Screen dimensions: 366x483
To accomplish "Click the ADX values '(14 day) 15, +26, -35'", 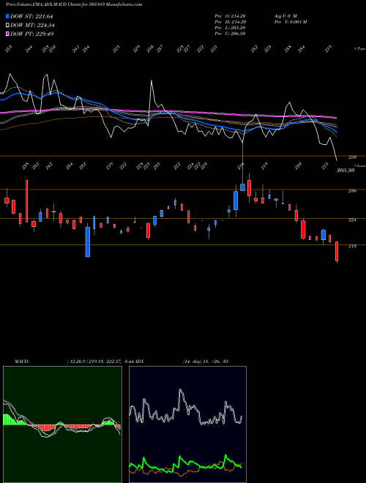I will [x=206, y=362].
